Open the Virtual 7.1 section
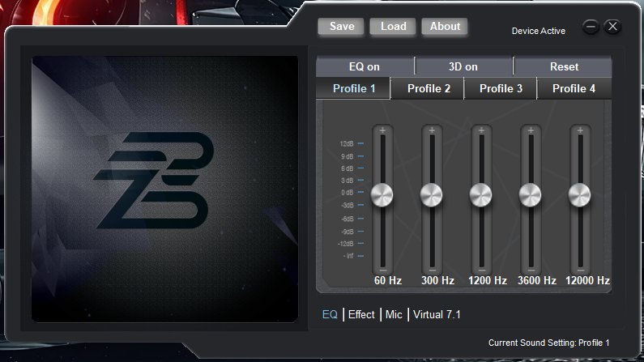 point(437,314)
